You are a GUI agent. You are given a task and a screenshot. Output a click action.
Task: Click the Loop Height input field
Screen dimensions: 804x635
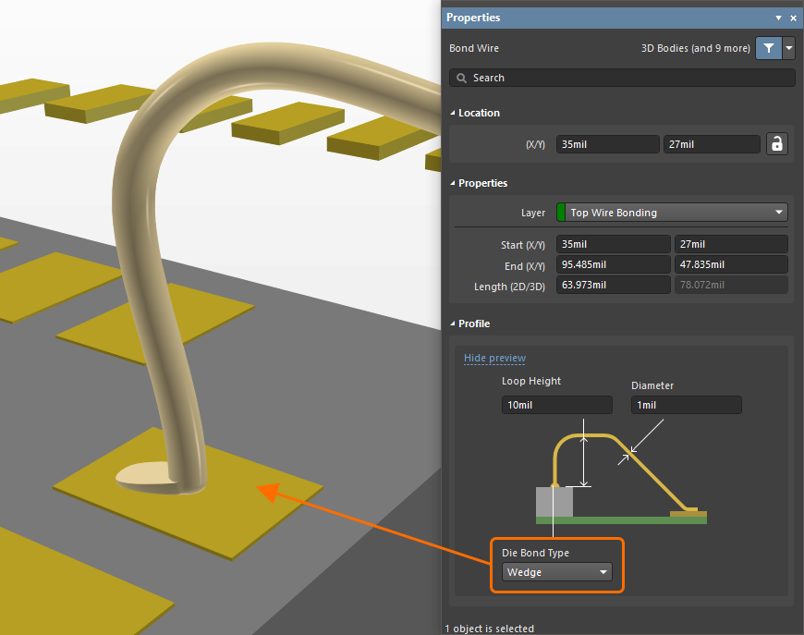click(x=556, y=405)
